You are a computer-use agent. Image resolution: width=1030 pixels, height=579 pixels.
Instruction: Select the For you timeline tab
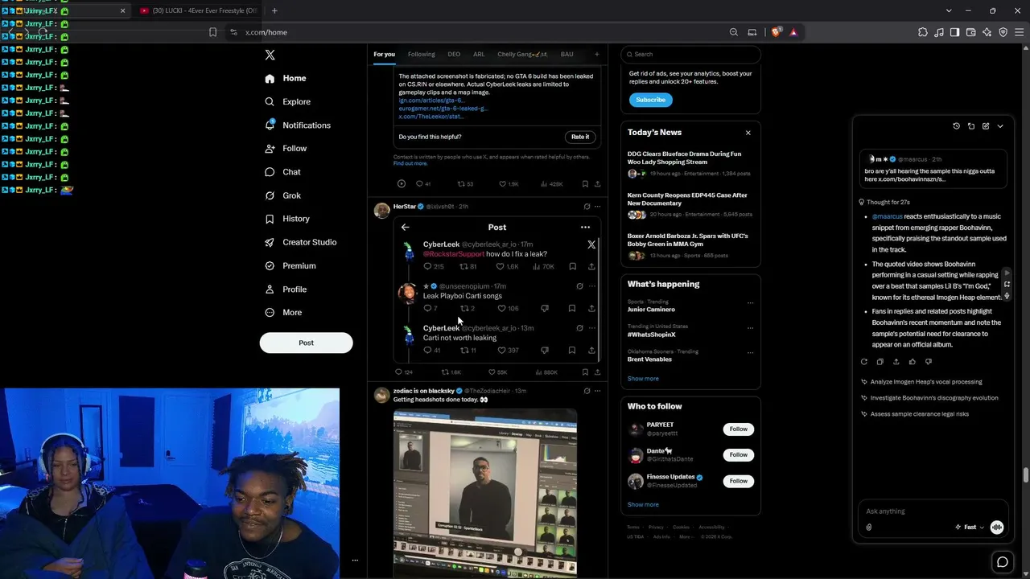pos(384,55)
